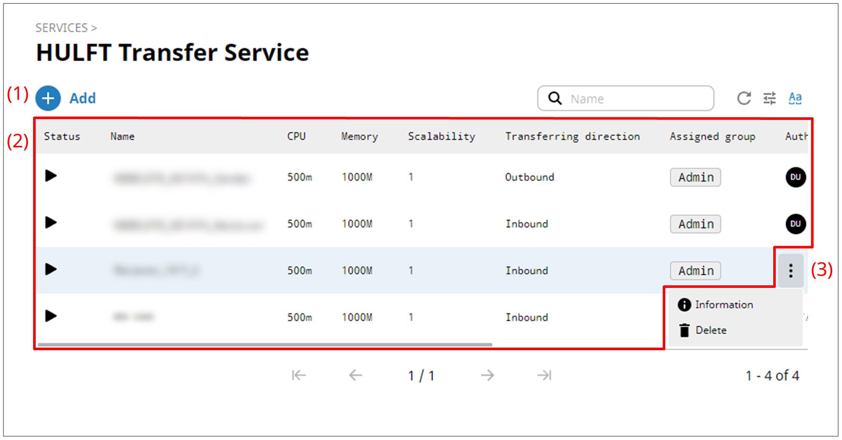The image size is (842, 440).
Task: Go to the previous page
Action: (355, 376)
